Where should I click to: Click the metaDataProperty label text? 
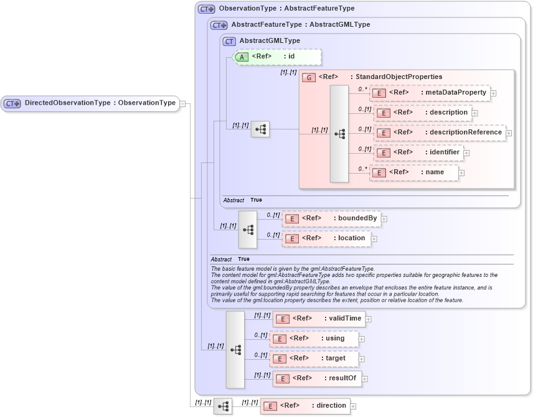coord(456,93)
